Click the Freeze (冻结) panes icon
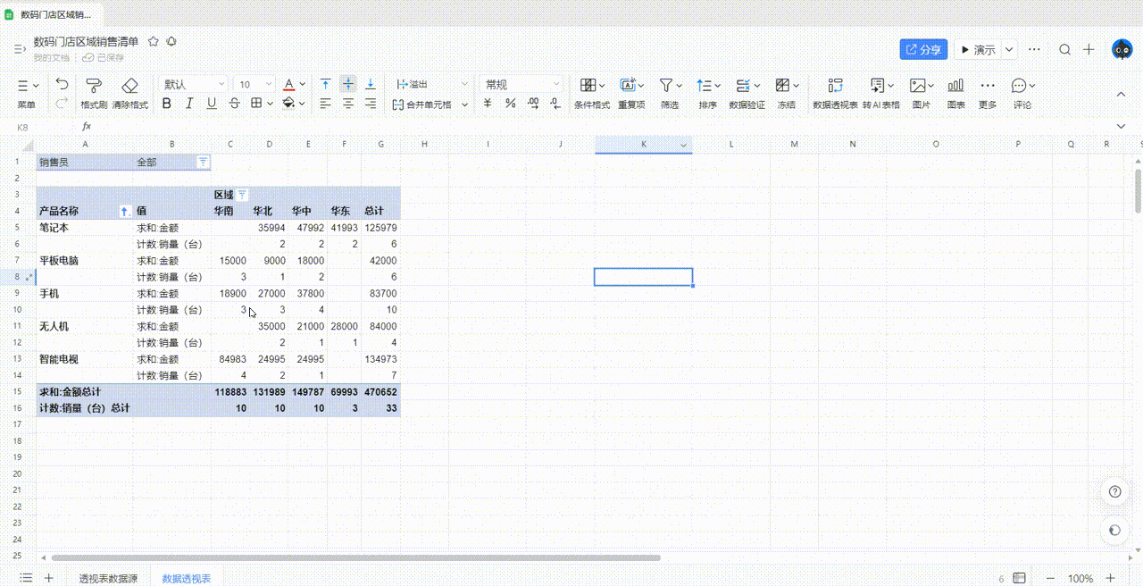 click(x=782, y=86)
